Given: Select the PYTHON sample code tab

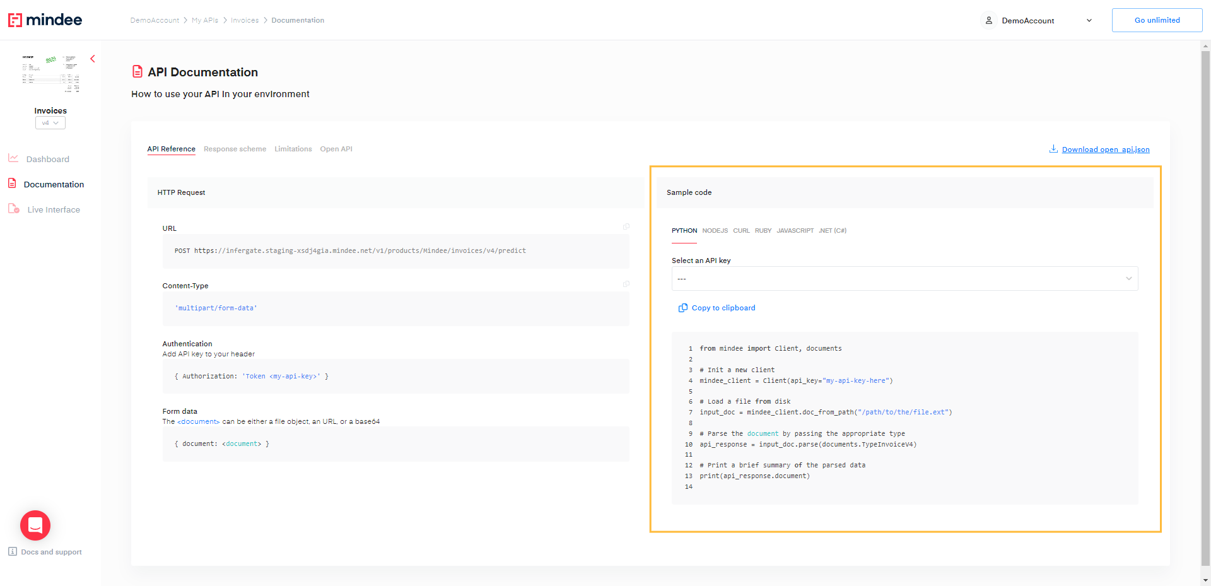Looking at the screenshot, I should 684,231.
